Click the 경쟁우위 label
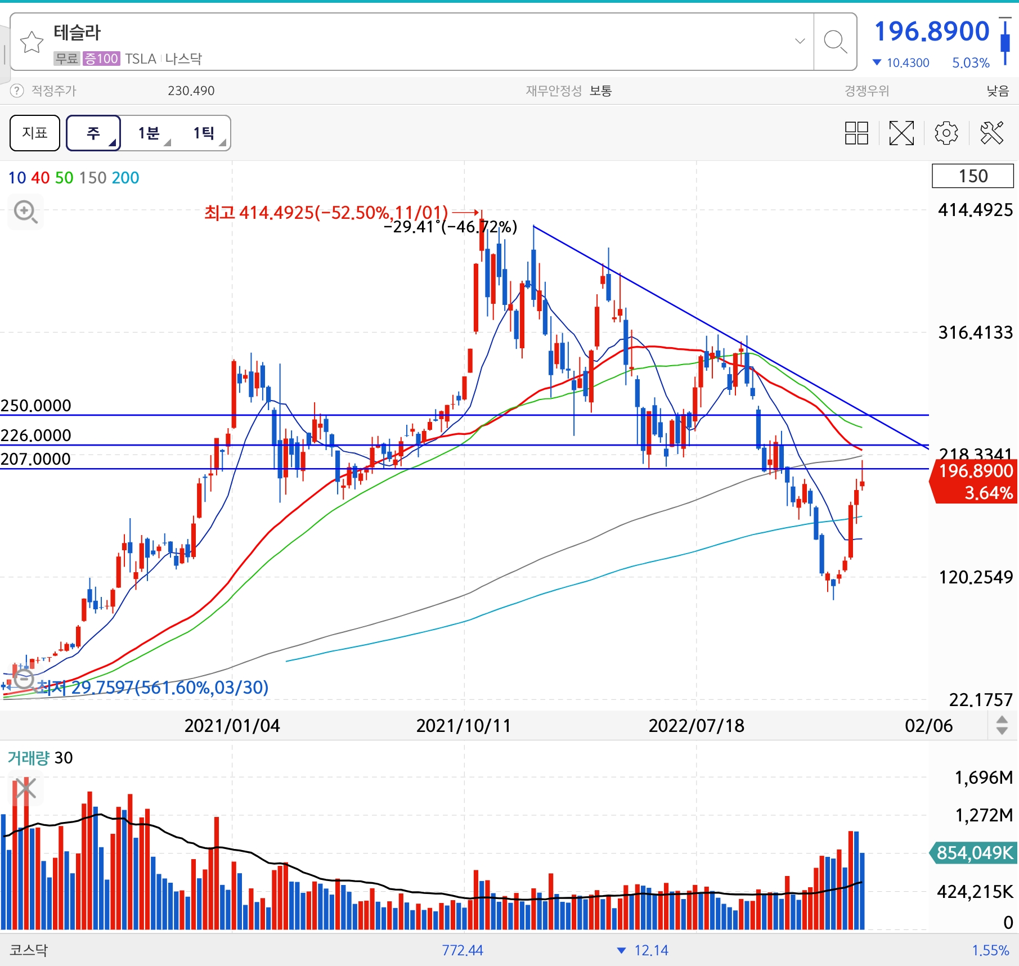 pos(867,91)
